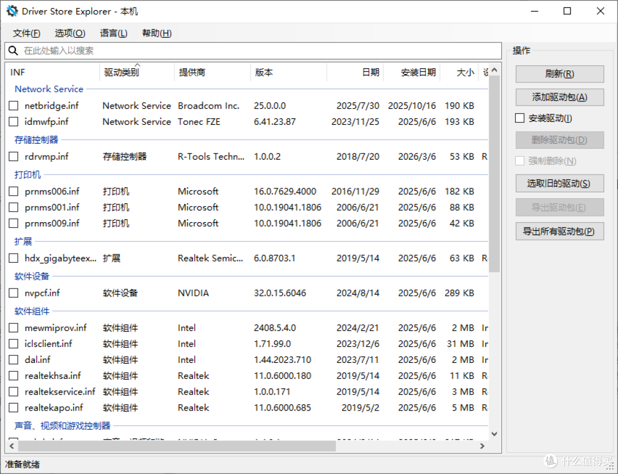This screenshot has width=618, height=474.
Task: Sort by 提供商 column header
Action: [x=212, y=72]
